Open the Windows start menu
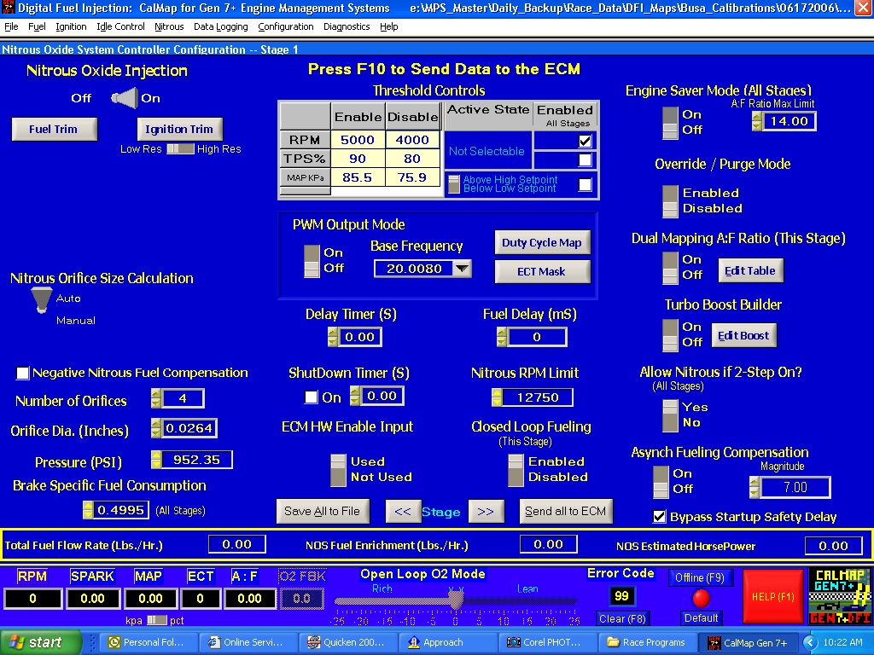 pyautogui.click(x=40, y=642)
